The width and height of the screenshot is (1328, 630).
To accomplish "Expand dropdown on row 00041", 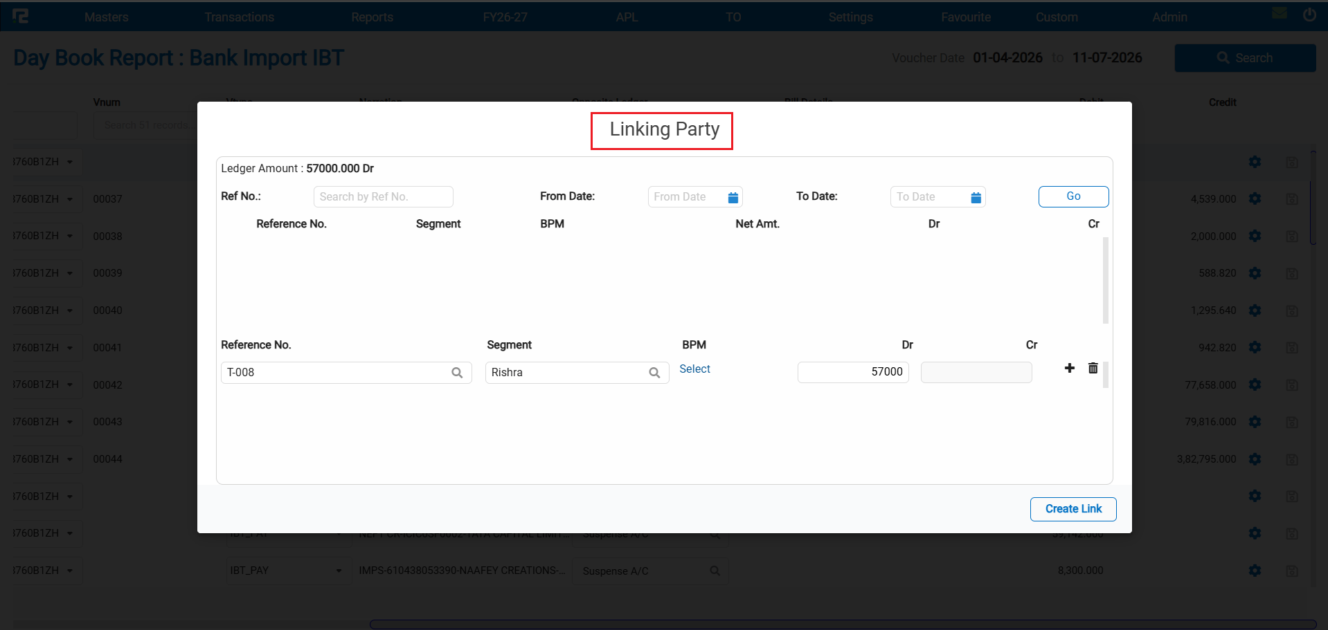I will (70, 348).
